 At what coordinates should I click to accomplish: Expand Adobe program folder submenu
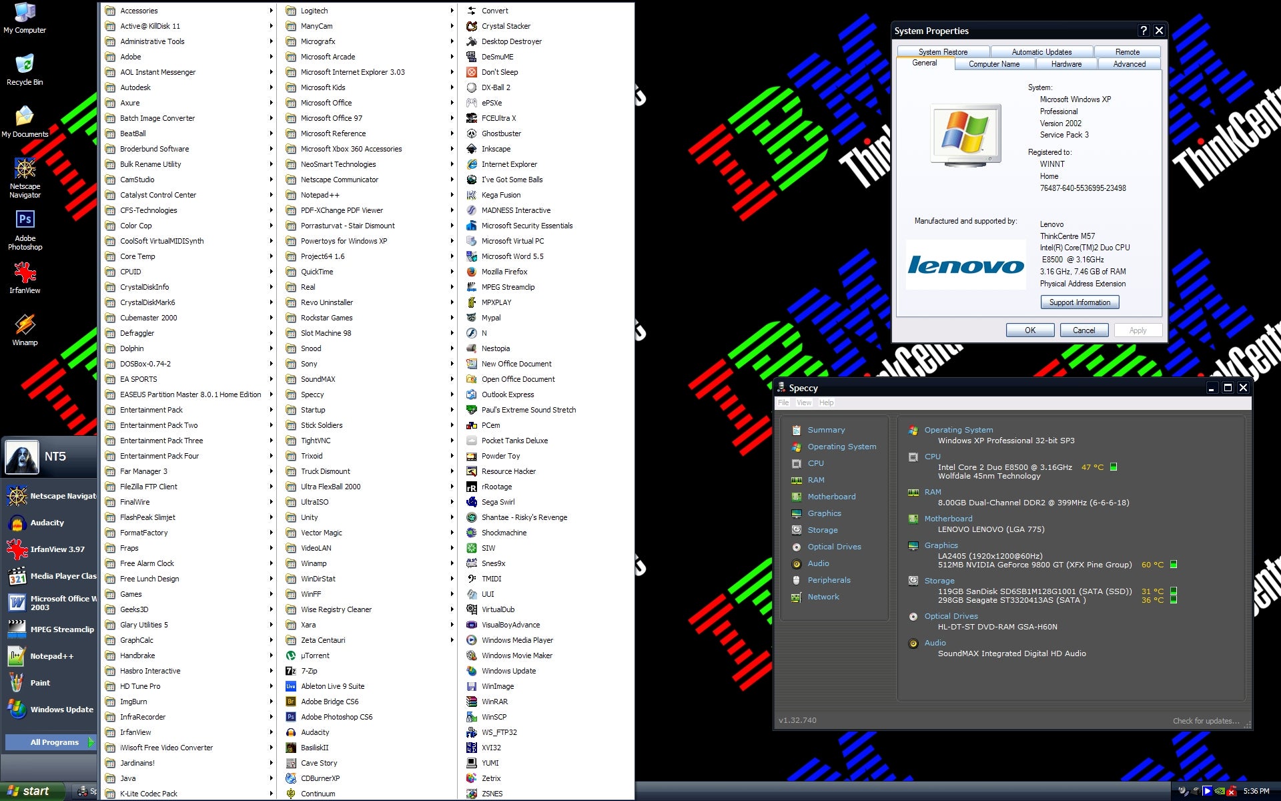tap(189, 57)
